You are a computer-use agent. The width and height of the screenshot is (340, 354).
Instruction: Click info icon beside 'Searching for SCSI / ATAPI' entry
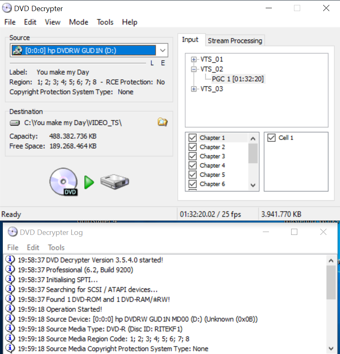coord(10,289)
